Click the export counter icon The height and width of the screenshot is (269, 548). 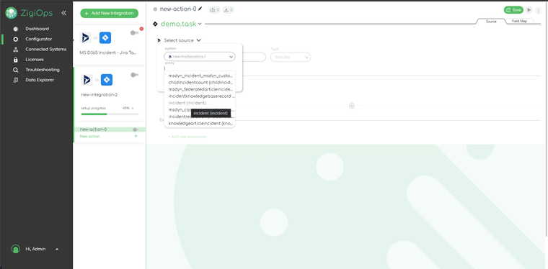214,10
